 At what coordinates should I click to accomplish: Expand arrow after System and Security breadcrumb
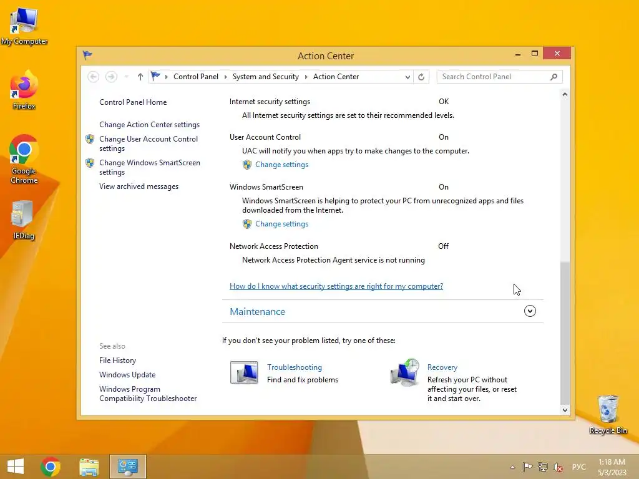pyautogui.click(x=306, y=77)
